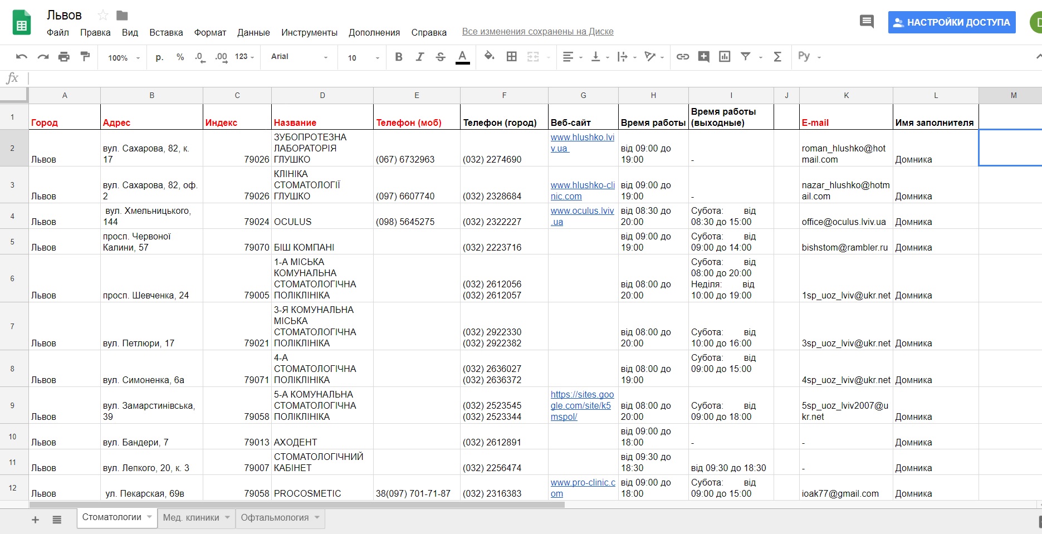Toggle bold formatting
Viewport: 1042px width, 534px height.
point(399,57)
